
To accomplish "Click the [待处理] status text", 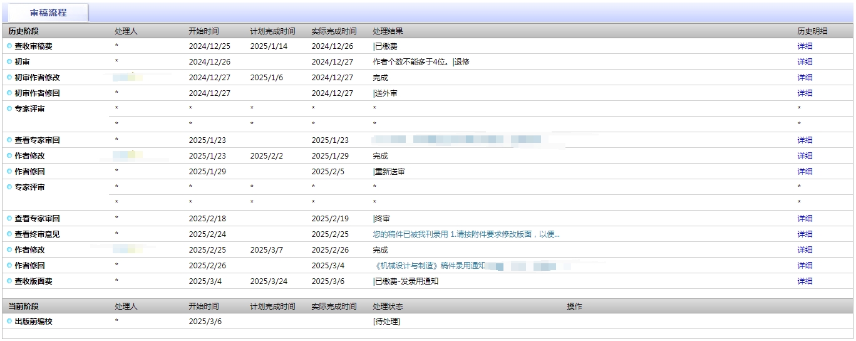I will [386, 322].
